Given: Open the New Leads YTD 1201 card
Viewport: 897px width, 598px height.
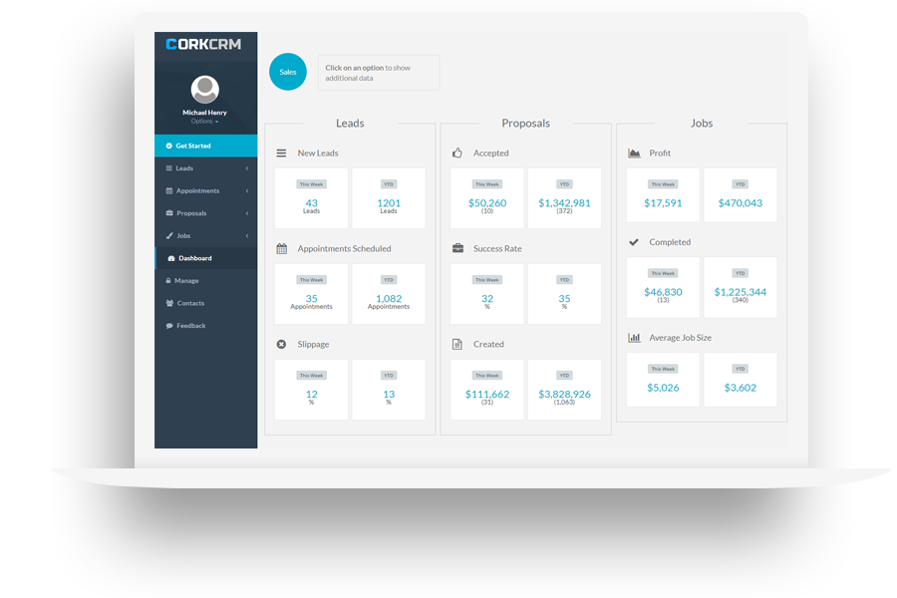Looking at the screenshot, I should tap(389, 197).
